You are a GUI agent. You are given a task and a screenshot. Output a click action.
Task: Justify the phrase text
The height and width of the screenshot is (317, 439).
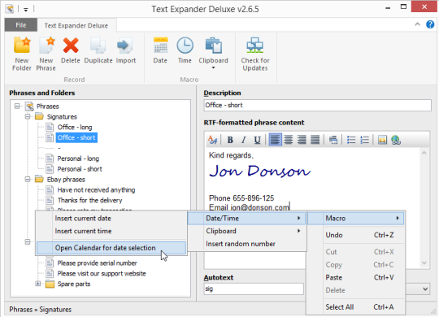[315, 140]
